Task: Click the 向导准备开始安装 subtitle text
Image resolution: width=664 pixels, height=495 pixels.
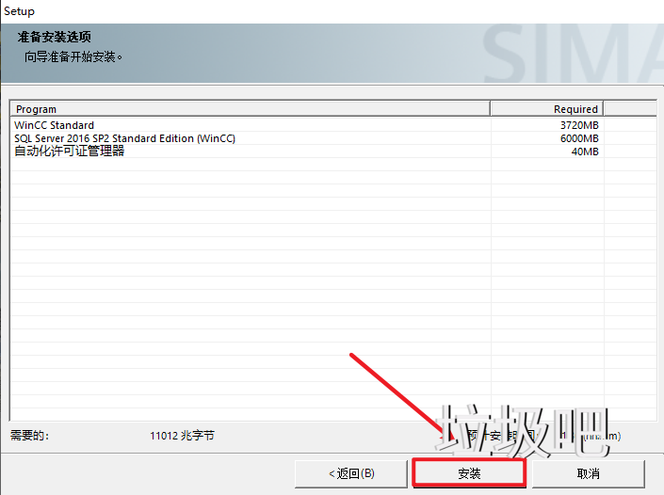Action: pyautogui.click(x=74, y=56)
